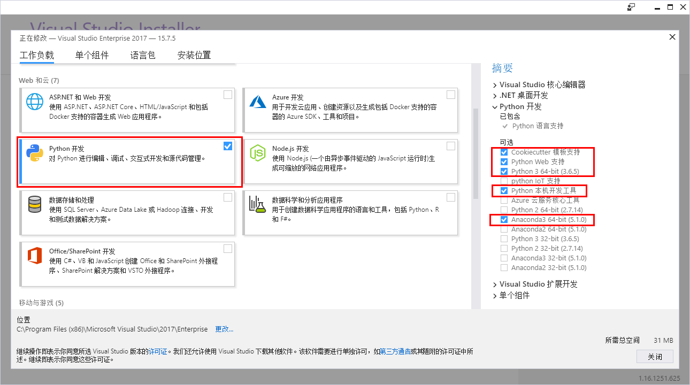The image size is (690, 385).
Task: Uncheck Python 本机开发工具 option
Action: tap(504, 191)
